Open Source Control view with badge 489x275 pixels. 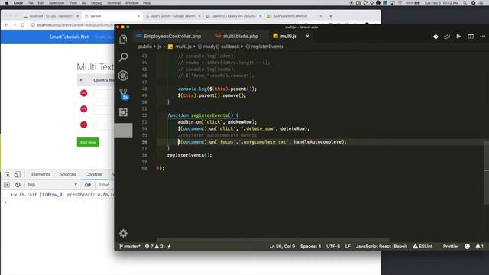coord(124,94)
